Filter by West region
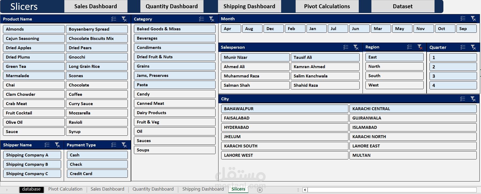Screen dimensions: 481x194 point(395,85)
